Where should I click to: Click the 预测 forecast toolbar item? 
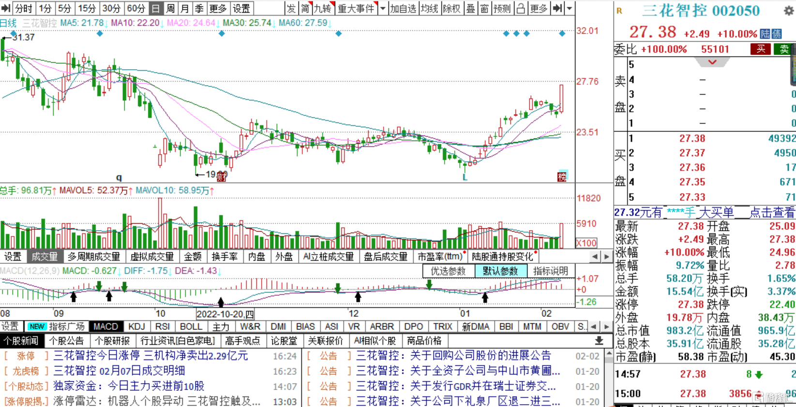(x=502, y=8)
